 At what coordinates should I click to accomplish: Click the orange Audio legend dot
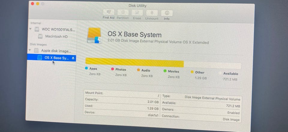[x=139, y=70]
